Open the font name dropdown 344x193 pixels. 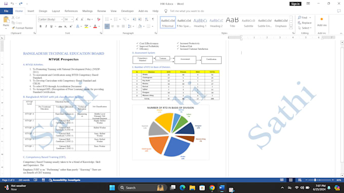click(x=62, y=20)
